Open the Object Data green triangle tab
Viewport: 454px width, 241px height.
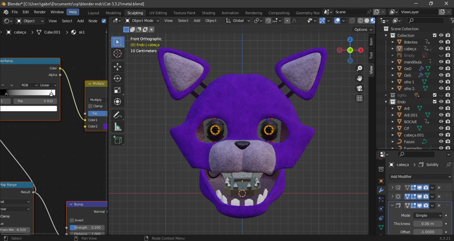(x=381, y=227)
